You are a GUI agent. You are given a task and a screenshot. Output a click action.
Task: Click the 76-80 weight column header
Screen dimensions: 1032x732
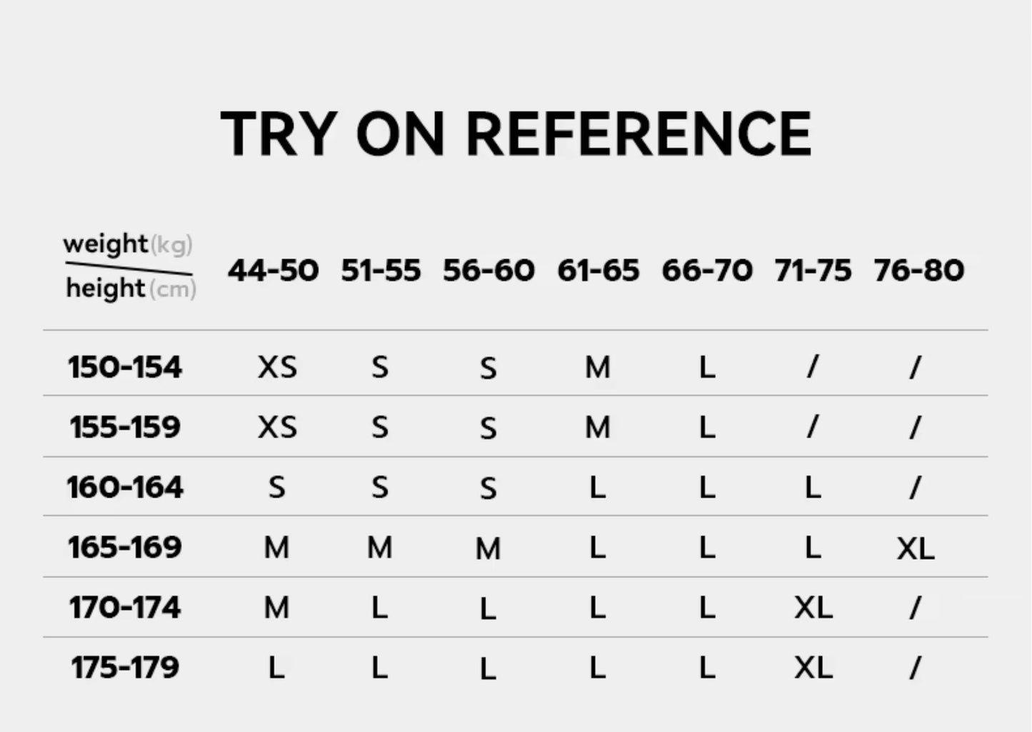(918, 271)
